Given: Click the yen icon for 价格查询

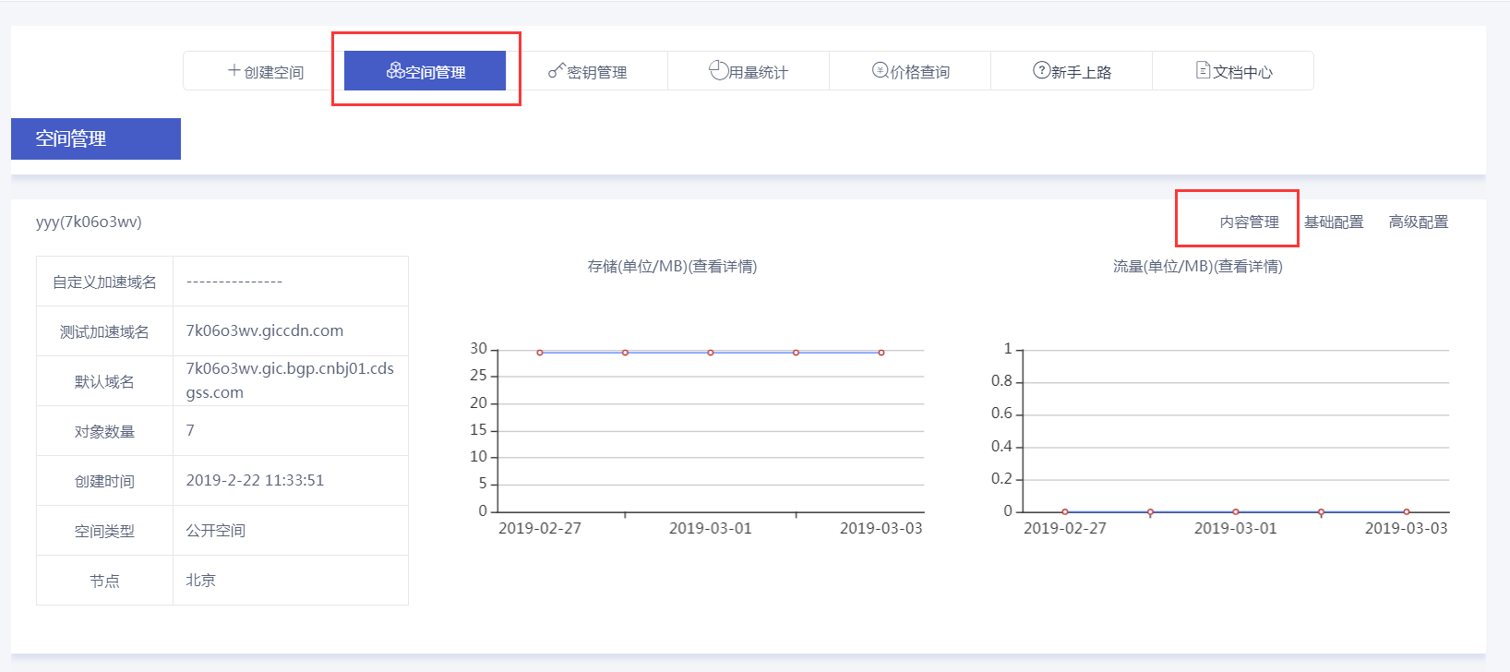Looking at the screenshot, I should pyautogui.click(x=881, y=70).
